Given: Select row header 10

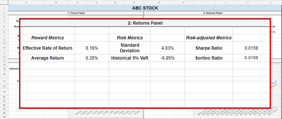Looking at the screenshot, I should pyautogui.click(x=4, y=48).
